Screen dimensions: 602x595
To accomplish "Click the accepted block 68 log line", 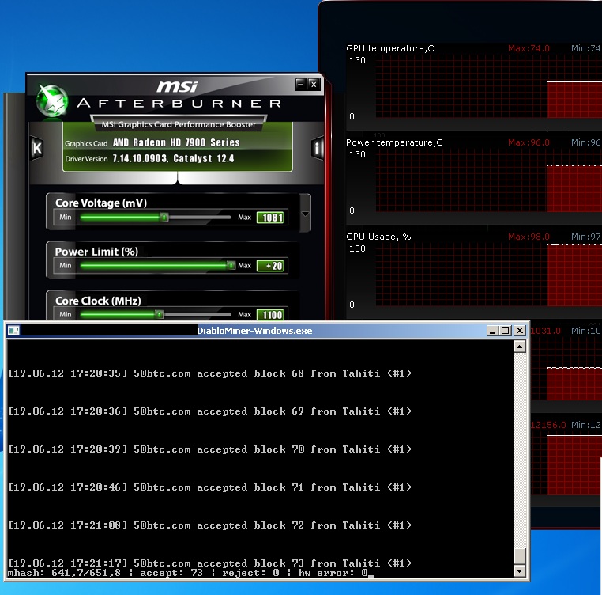I will pyautogui.click(x=209, y=373).
